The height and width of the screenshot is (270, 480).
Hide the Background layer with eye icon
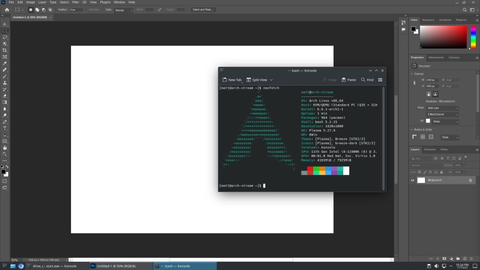(412, 180)
